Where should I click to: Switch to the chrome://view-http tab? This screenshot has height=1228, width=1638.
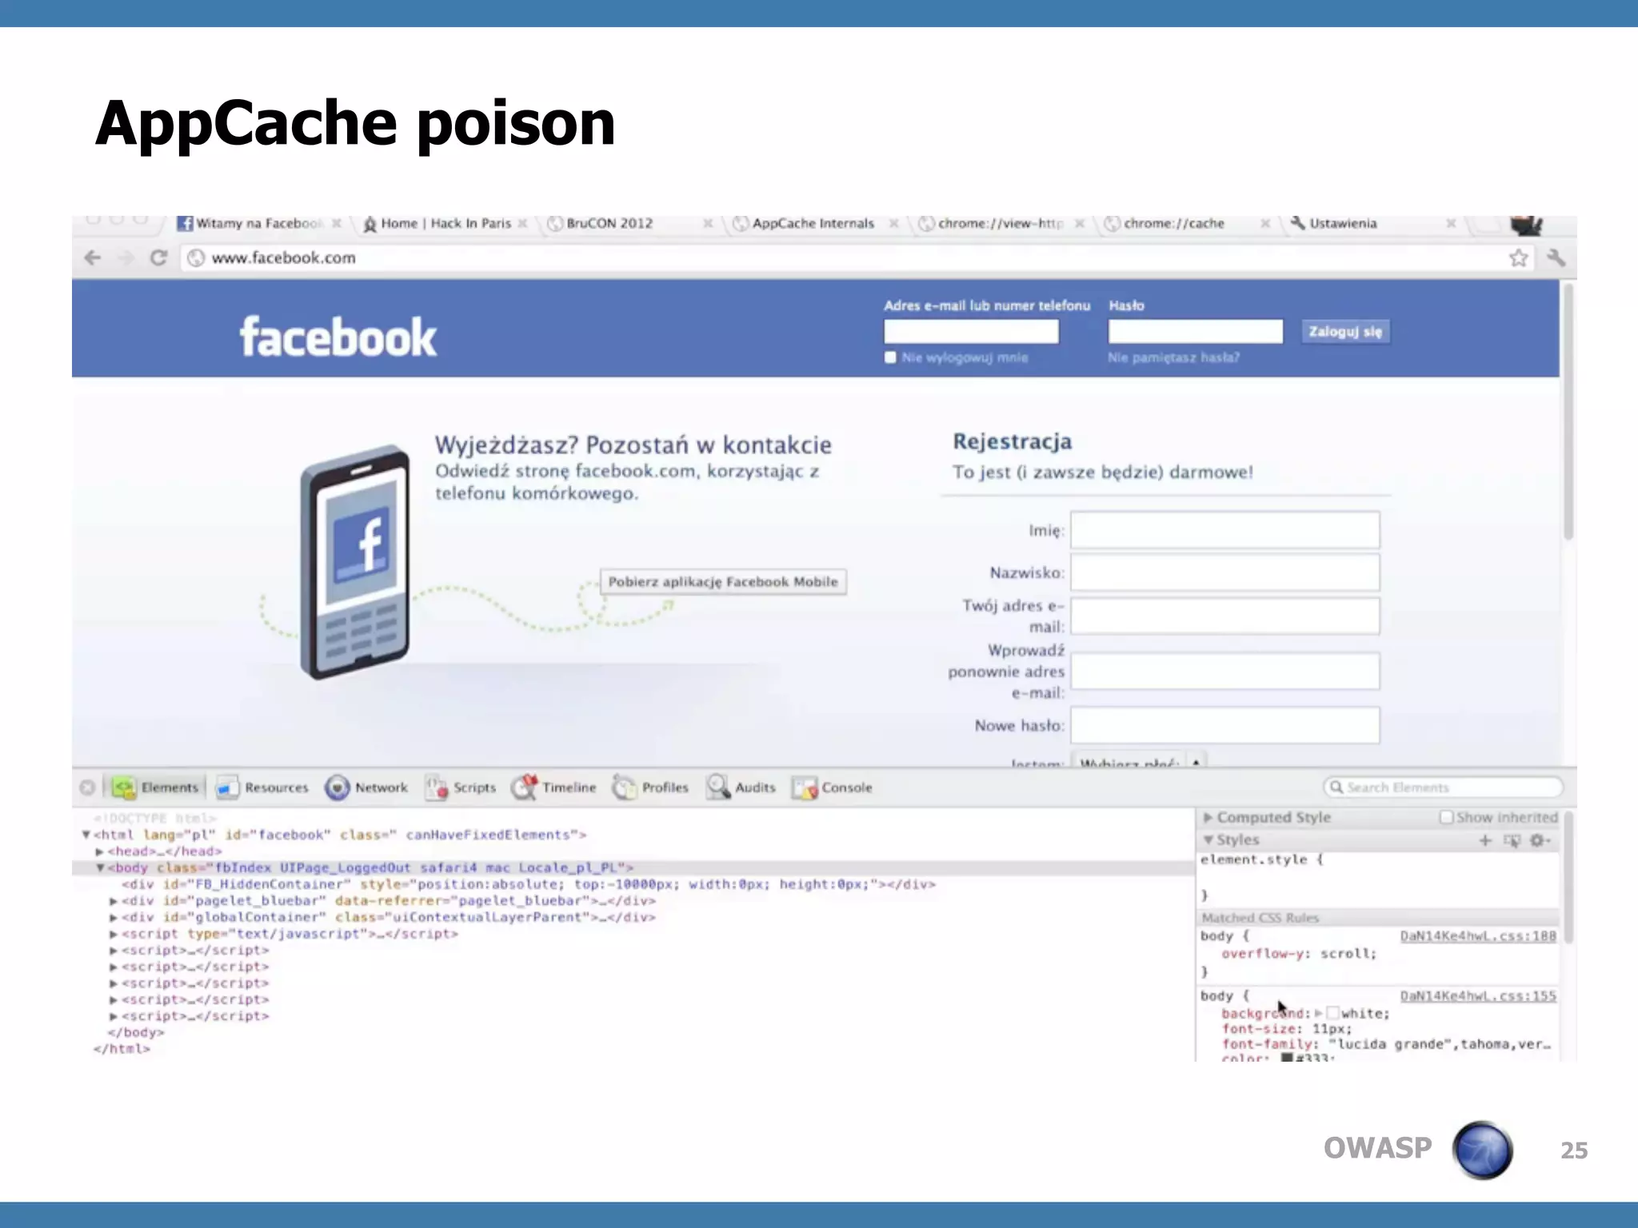(1000, 223)
